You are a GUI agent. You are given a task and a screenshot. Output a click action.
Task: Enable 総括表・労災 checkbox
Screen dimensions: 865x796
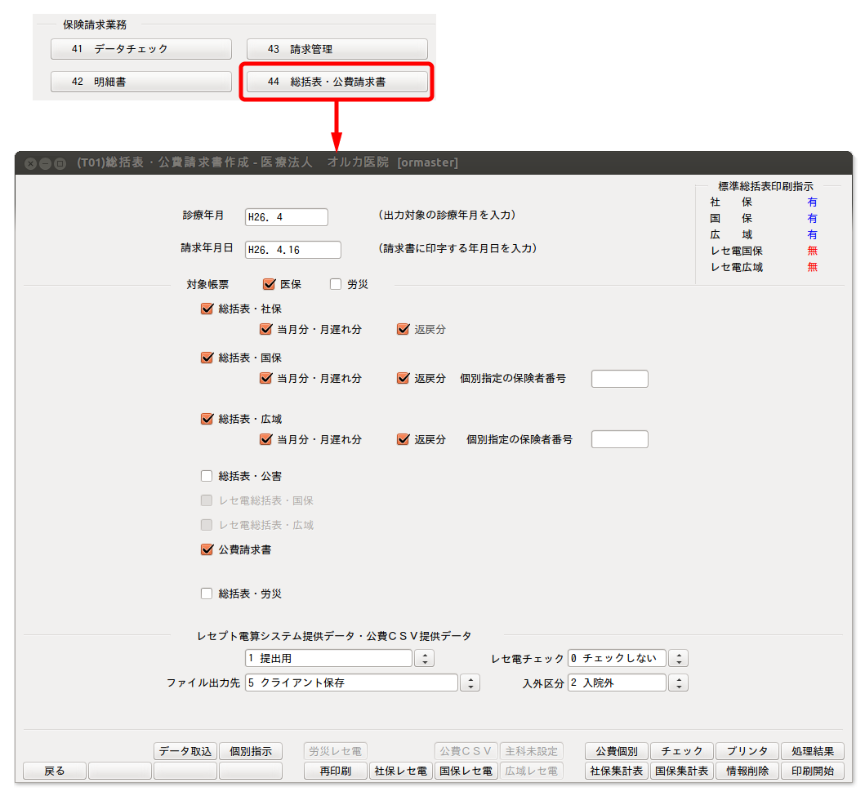(x=207, y=594)
